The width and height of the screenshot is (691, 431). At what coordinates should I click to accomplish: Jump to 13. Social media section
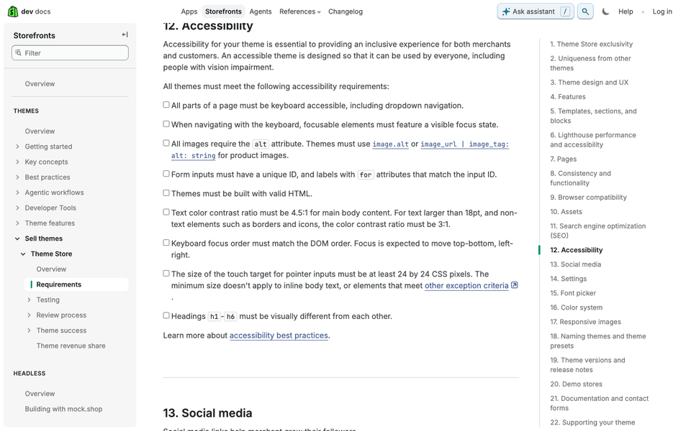tap(576, 264)
